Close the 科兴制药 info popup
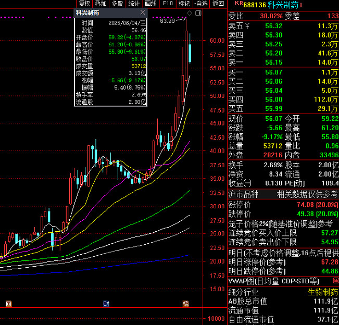This screenshot has height=325, width=339. 143,12
